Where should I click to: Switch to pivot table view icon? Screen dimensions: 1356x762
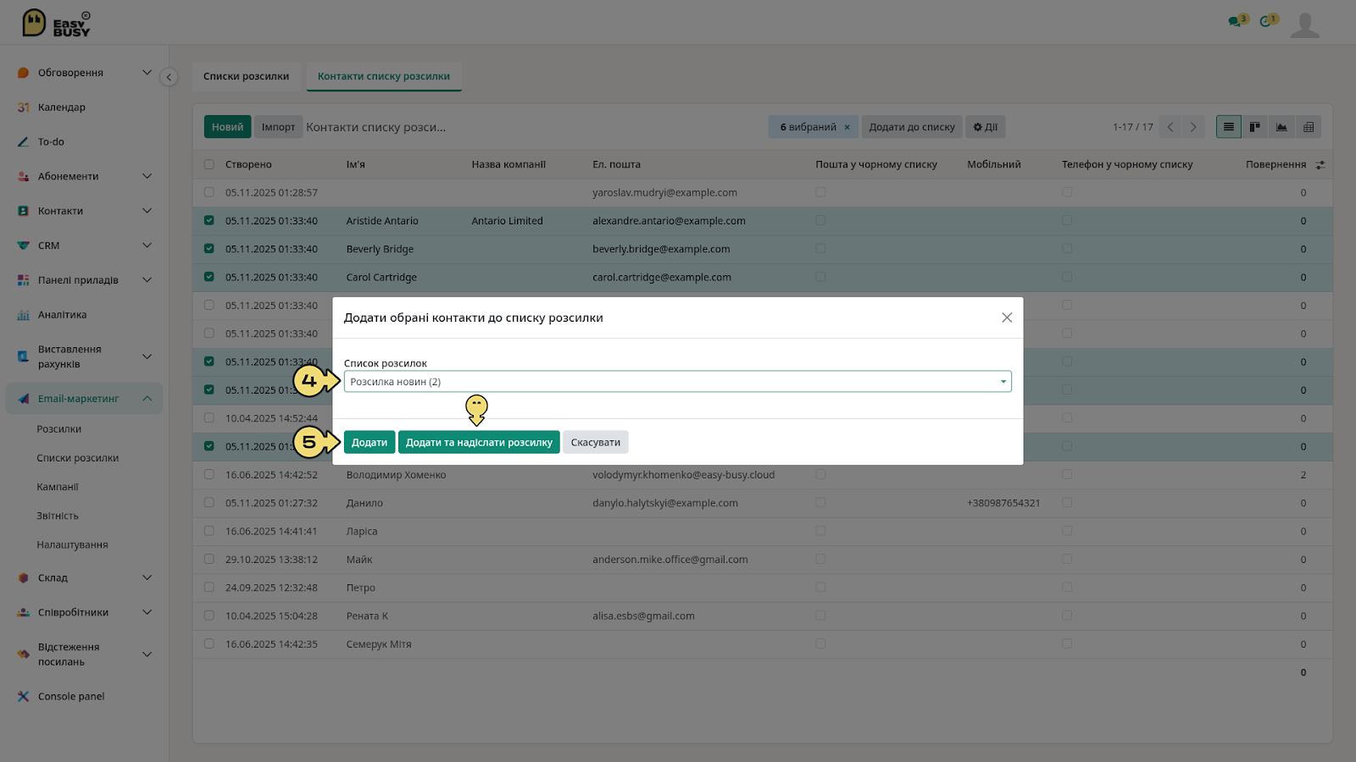coord(1309,127)
